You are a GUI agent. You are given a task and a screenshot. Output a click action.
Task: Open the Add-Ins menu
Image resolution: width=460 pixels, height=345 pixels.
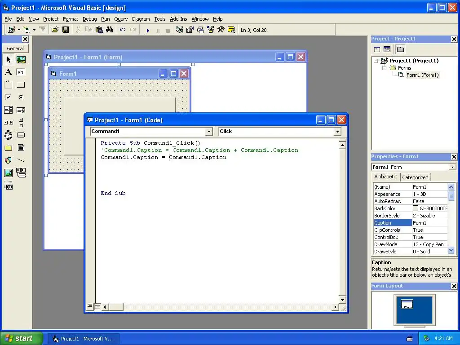tap(178, 19)
